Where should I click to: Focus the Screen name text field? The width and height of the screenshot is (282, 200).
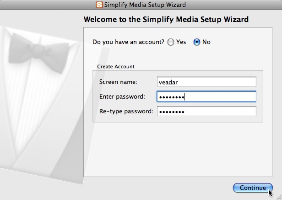(x=206, y=82)
